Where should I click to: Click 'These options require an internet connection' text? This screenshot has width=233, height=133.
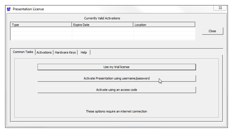pyautogui.click(x=116, y=111)
